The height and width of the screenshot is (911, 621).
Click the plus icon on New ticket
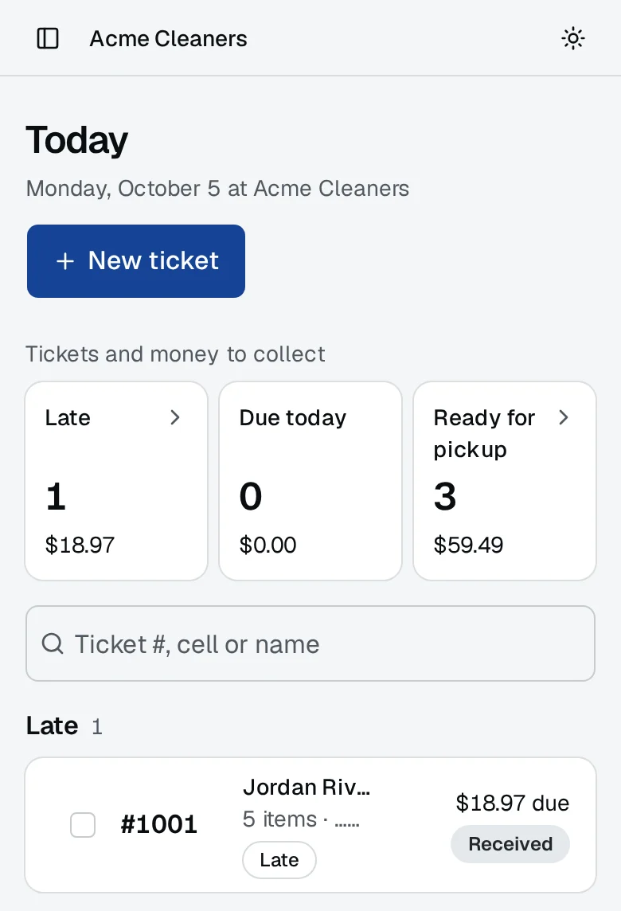[65, 261]
